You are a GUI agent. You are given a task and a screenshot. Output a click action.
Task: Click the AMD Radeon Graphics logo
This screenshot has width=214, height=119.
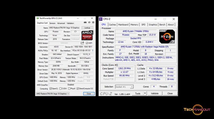(87, 35)
